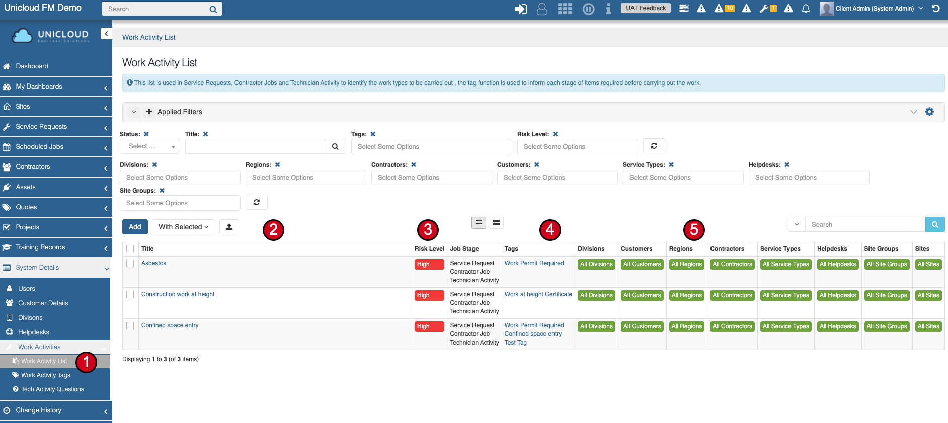The height and width of the screenshot is (423, 948).
Task: Click the upload/export icon next to With Selected
Action: coord(229,227)
